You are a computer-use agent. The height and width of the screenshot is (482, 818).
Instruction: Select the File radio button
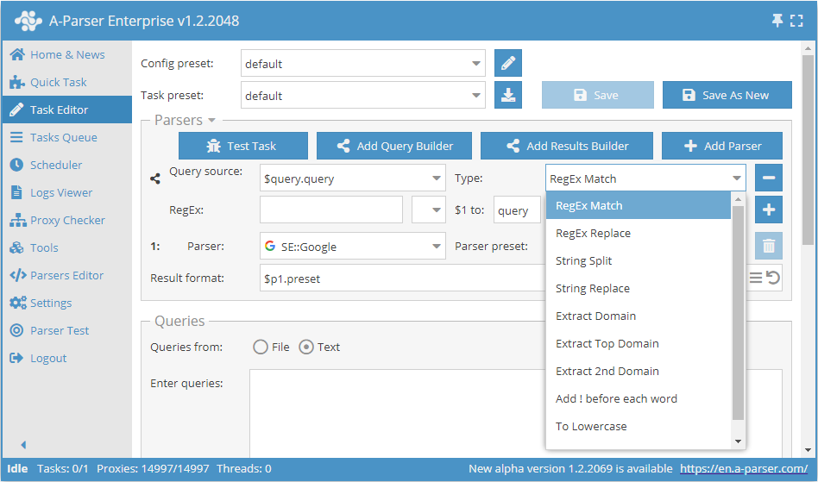point(261,347)
